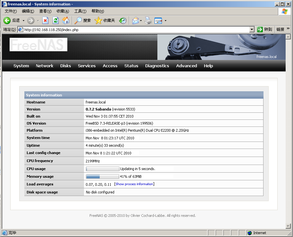The height and width of the screenshot is (237, 293).
Task: Expand the Back button history dropdown
Action: [23, 20]
